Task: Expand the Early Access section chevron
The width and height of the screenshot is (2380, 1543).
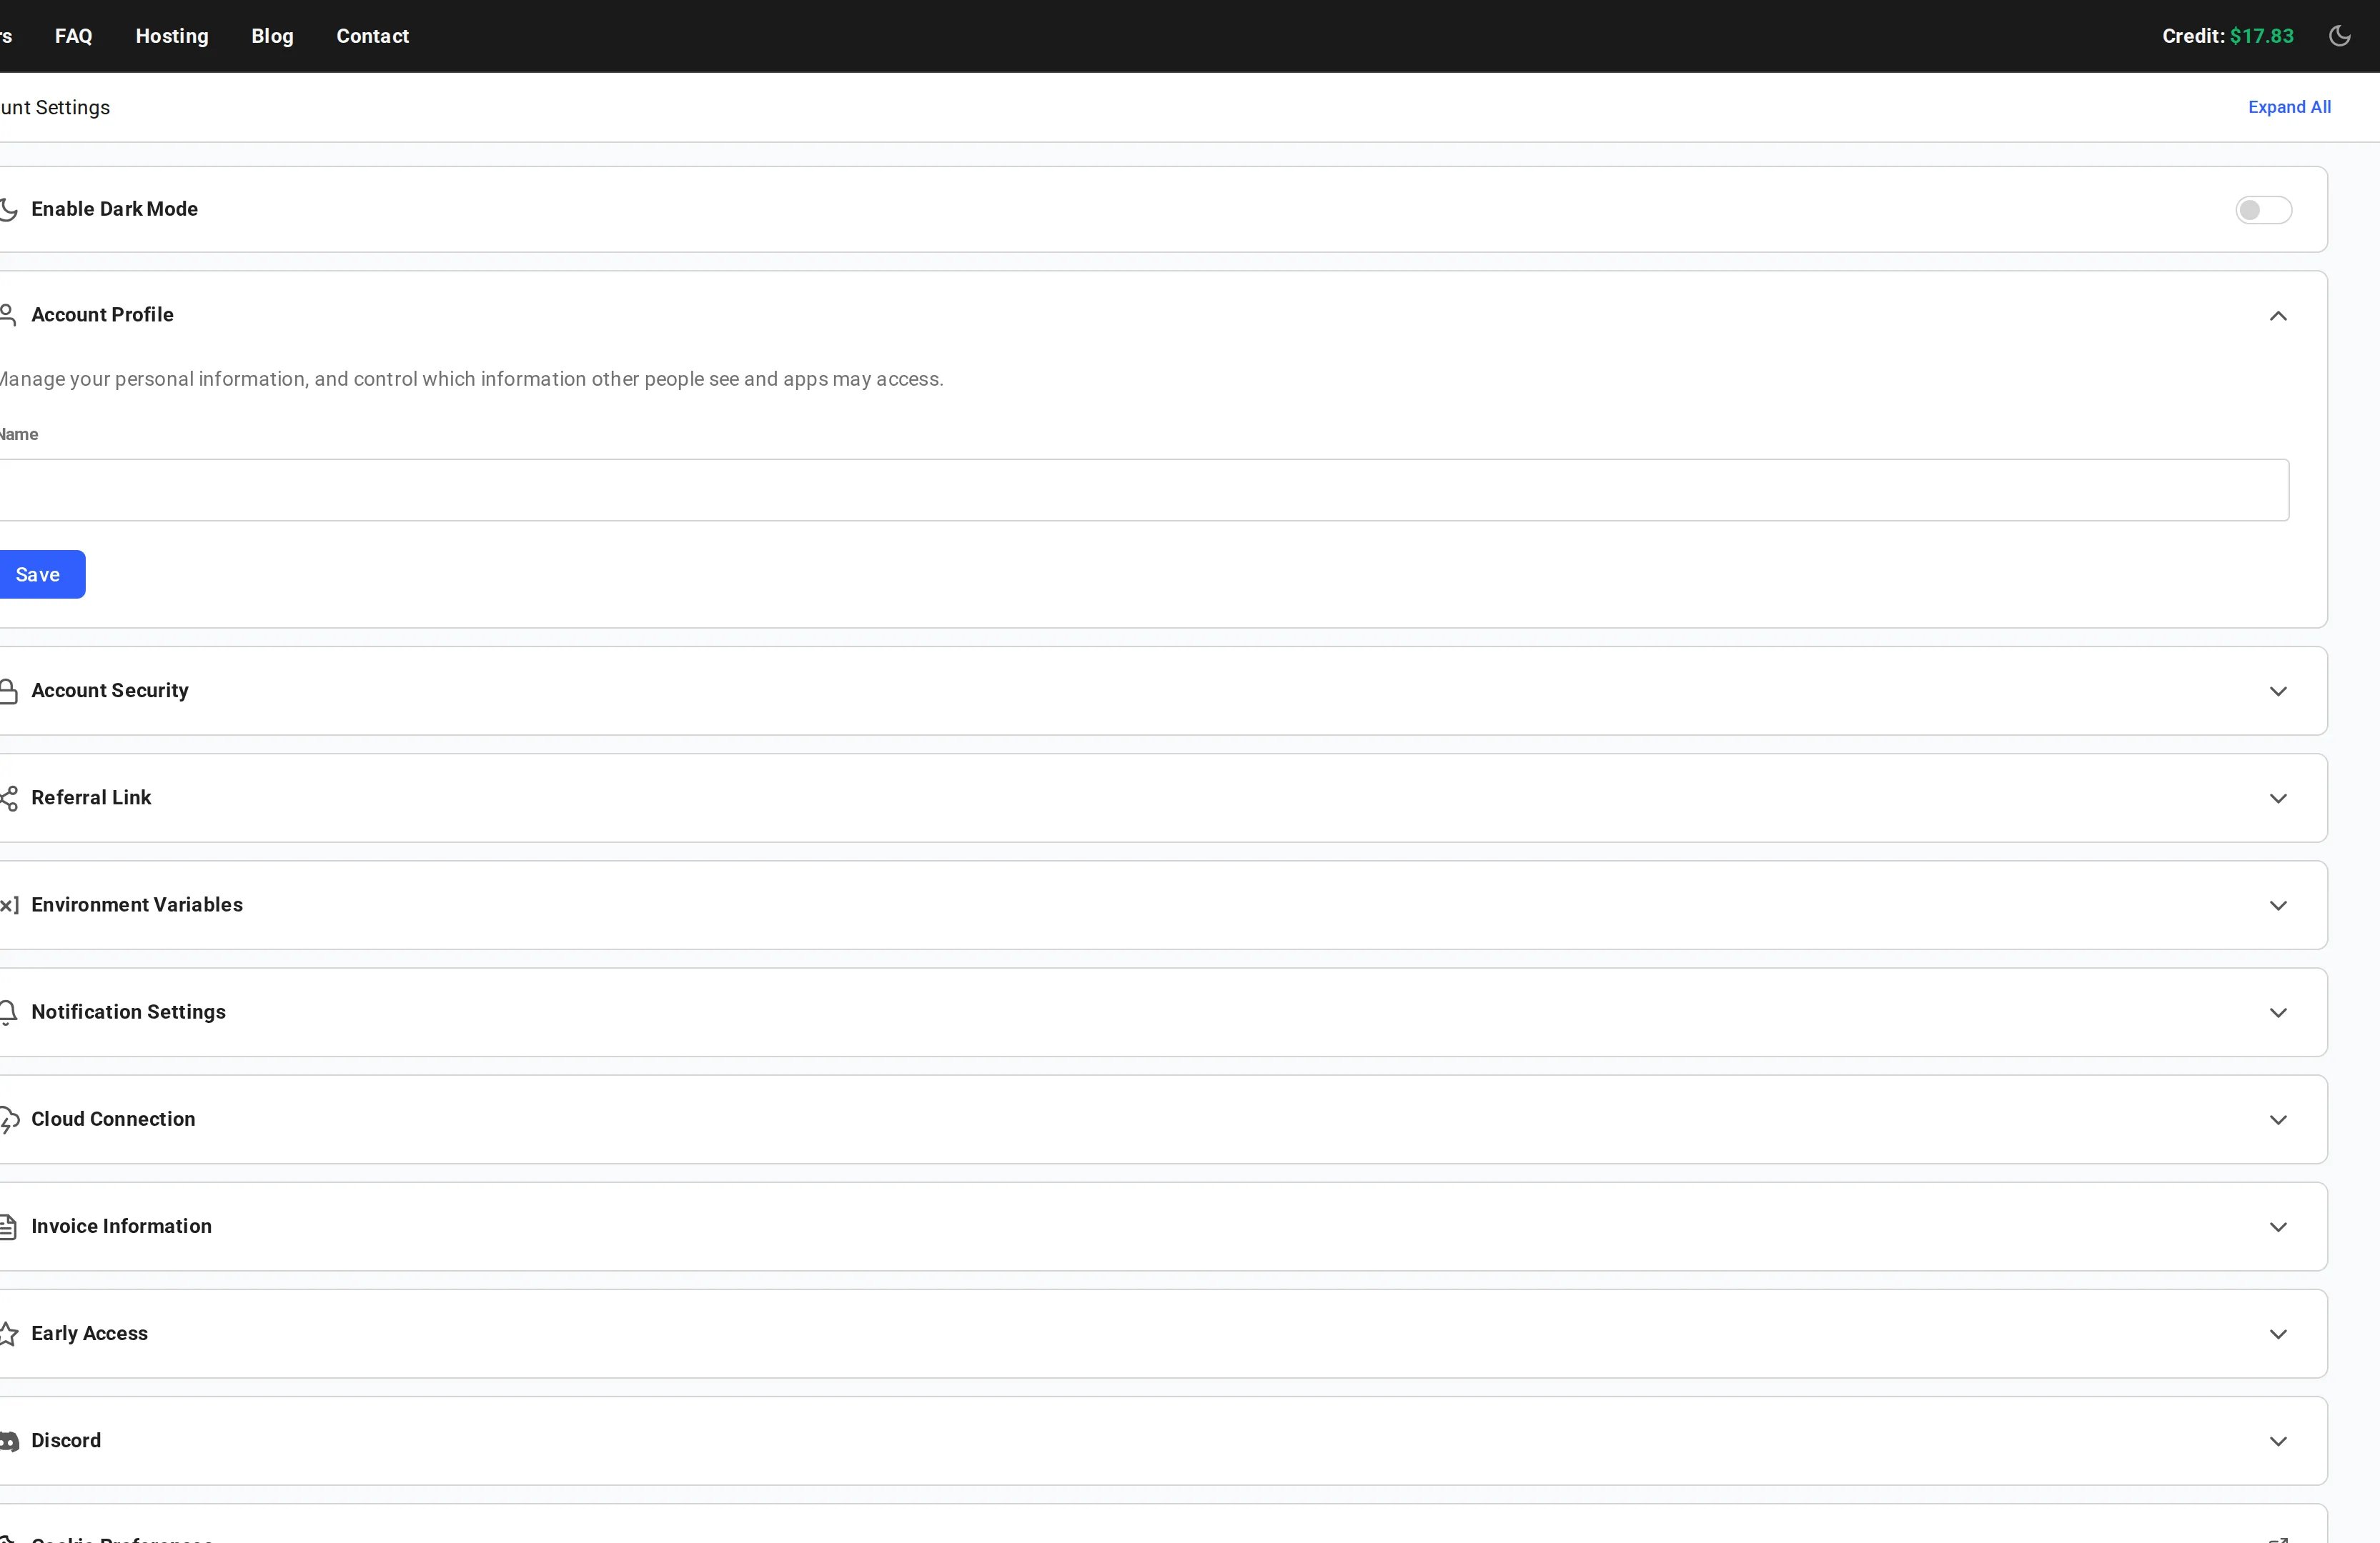Action: click(2277, 1334)
